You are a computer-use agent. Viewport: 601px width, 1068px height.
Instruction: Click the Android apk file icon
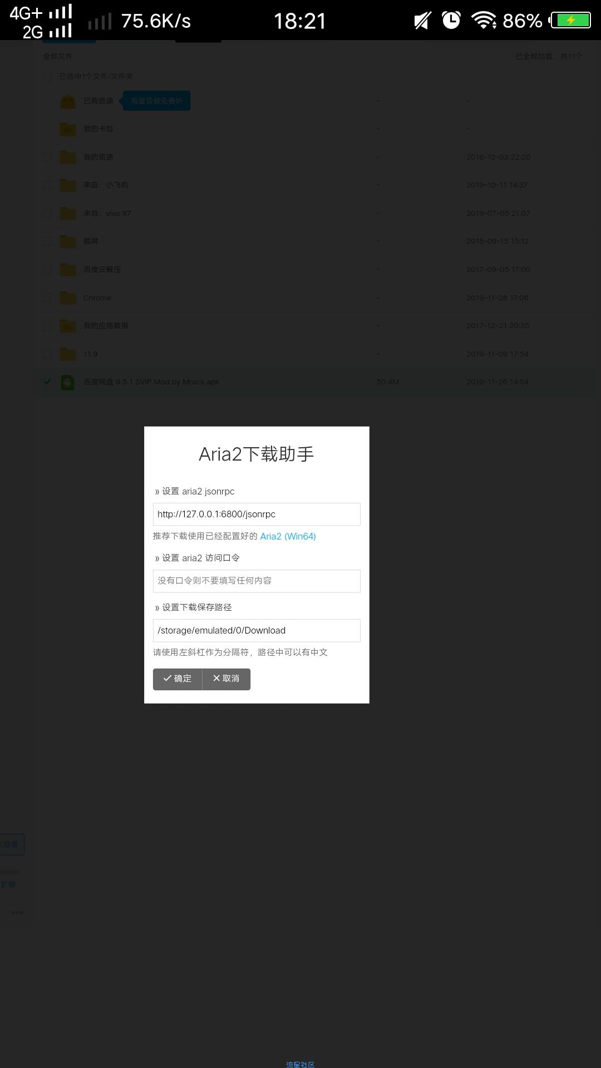pos(67,382)
